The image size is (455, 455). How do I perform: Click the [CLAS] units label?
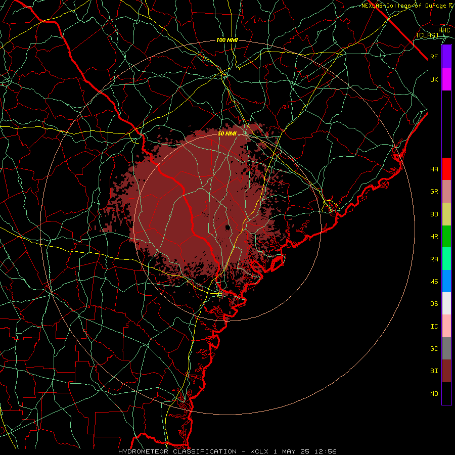tap(427, 35)
